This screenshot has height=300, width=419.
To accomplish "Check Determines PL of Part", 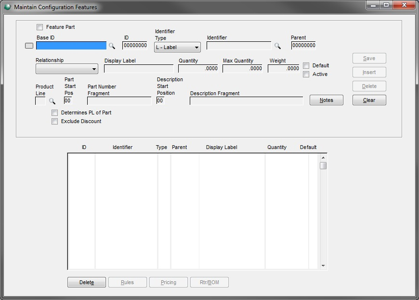I will coord(54,113).
